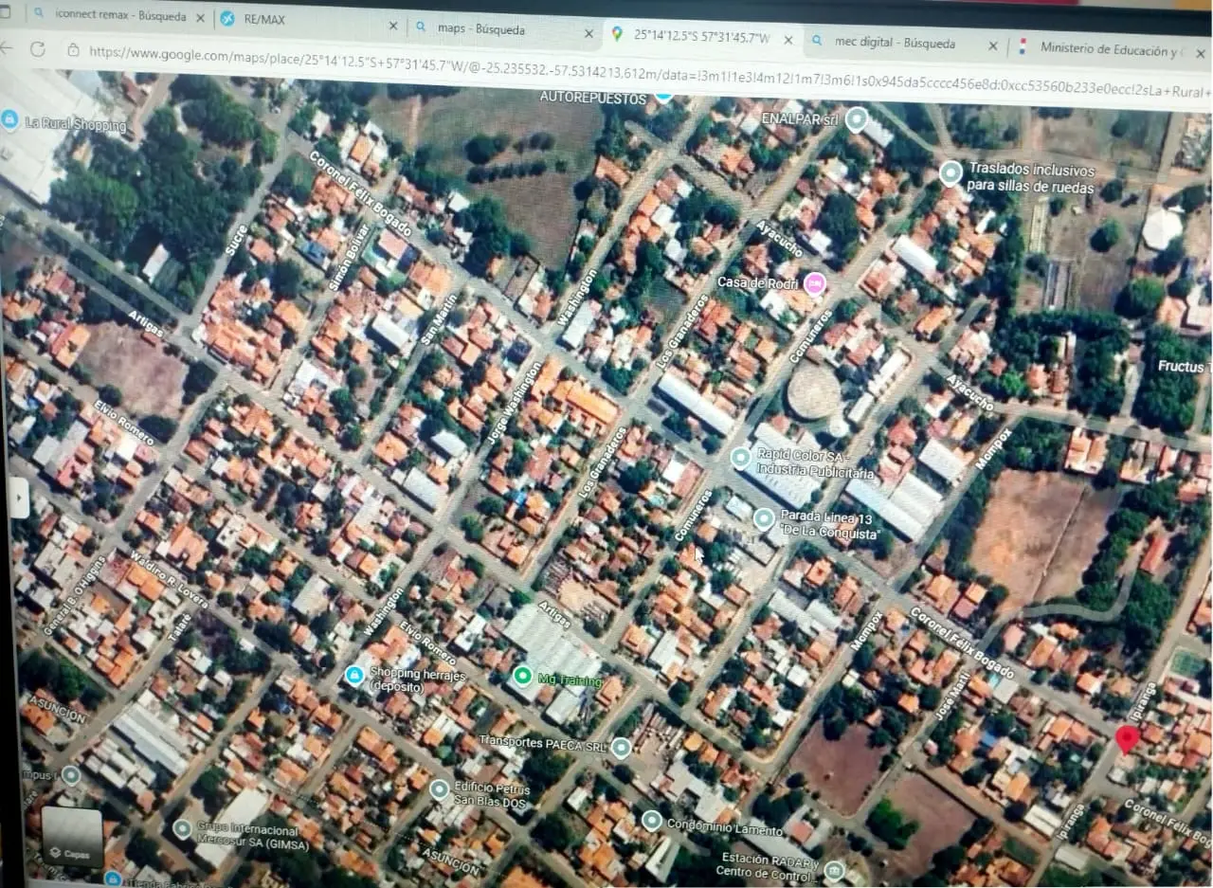1213x888 pixels.
Task: Select the red dropped location pin
Action: 1127,739
